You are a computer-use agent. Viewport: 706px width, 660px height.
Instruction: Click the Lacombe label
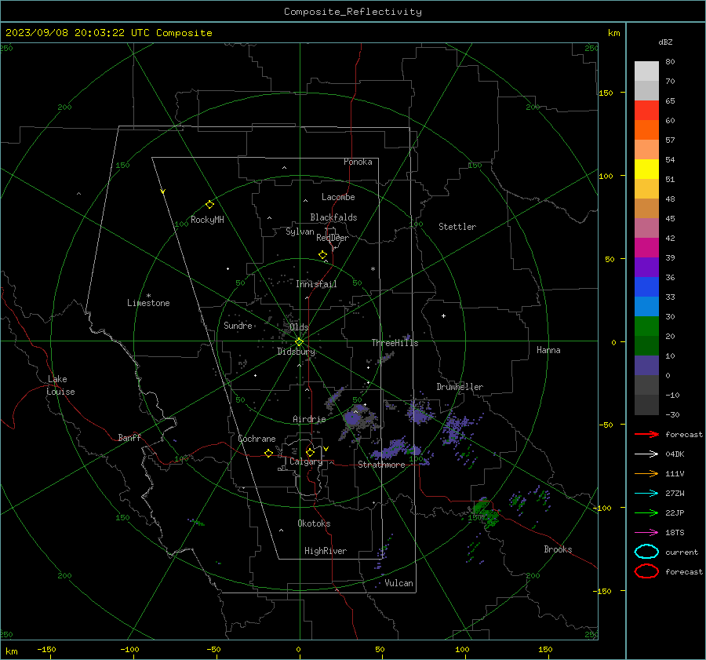coord(338,197)
